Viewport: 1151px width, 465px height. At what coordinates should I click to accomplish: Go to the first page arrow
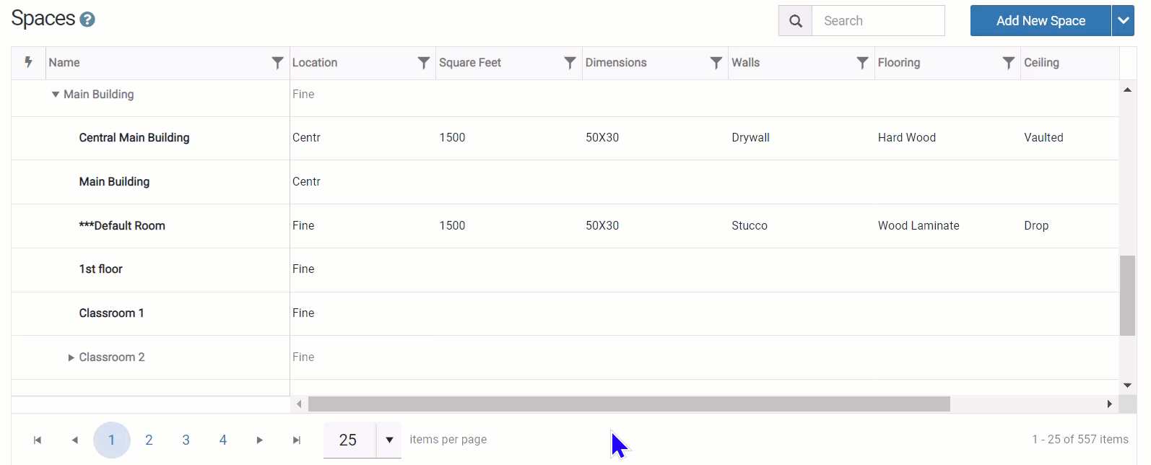click(38, 440)
